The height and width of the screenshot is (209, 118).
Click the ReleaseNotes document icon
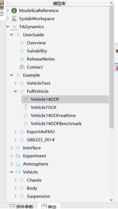[22, 59]
